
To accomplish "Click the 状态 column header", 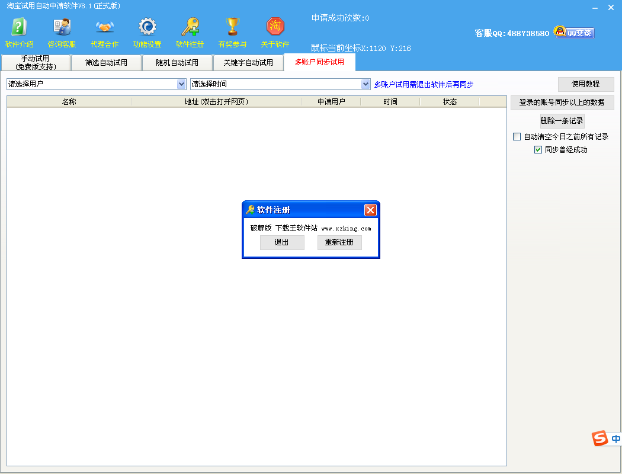I will pyautogui.click(x=450, y=102).
